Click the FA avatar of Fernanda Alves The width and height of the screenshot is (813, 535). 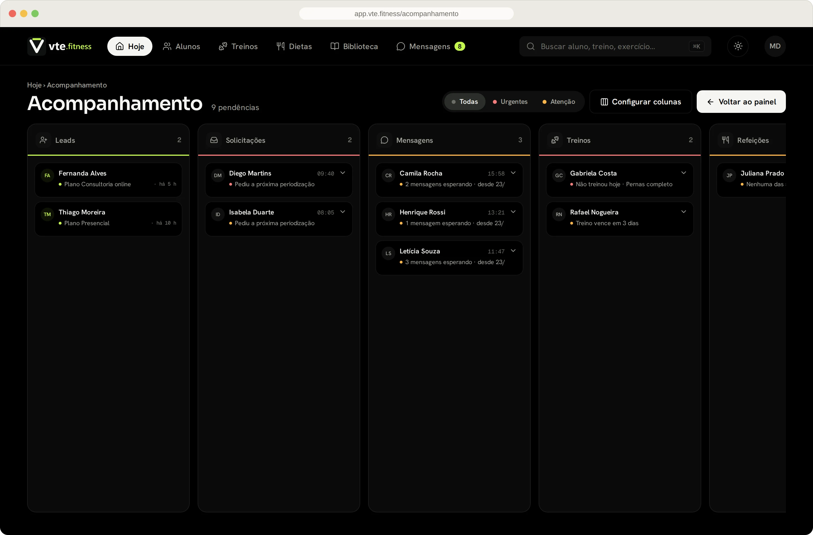tap(47, 176)
